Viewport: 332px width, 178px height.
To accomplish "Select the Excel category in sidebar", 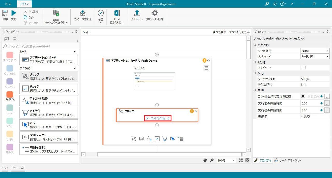I will point(10,110).
